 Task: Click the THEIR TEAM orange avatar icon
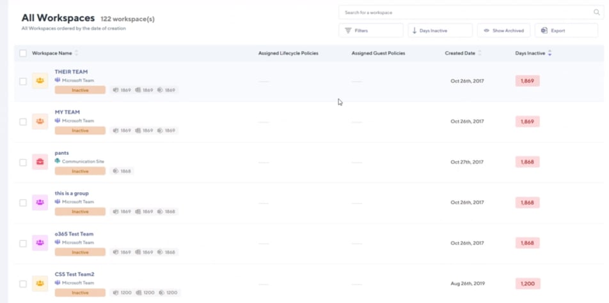(x=40, y=80)
